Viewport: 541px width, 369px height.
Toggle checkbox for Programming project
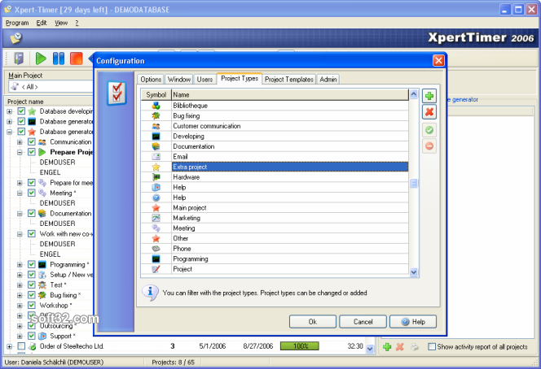32,264
